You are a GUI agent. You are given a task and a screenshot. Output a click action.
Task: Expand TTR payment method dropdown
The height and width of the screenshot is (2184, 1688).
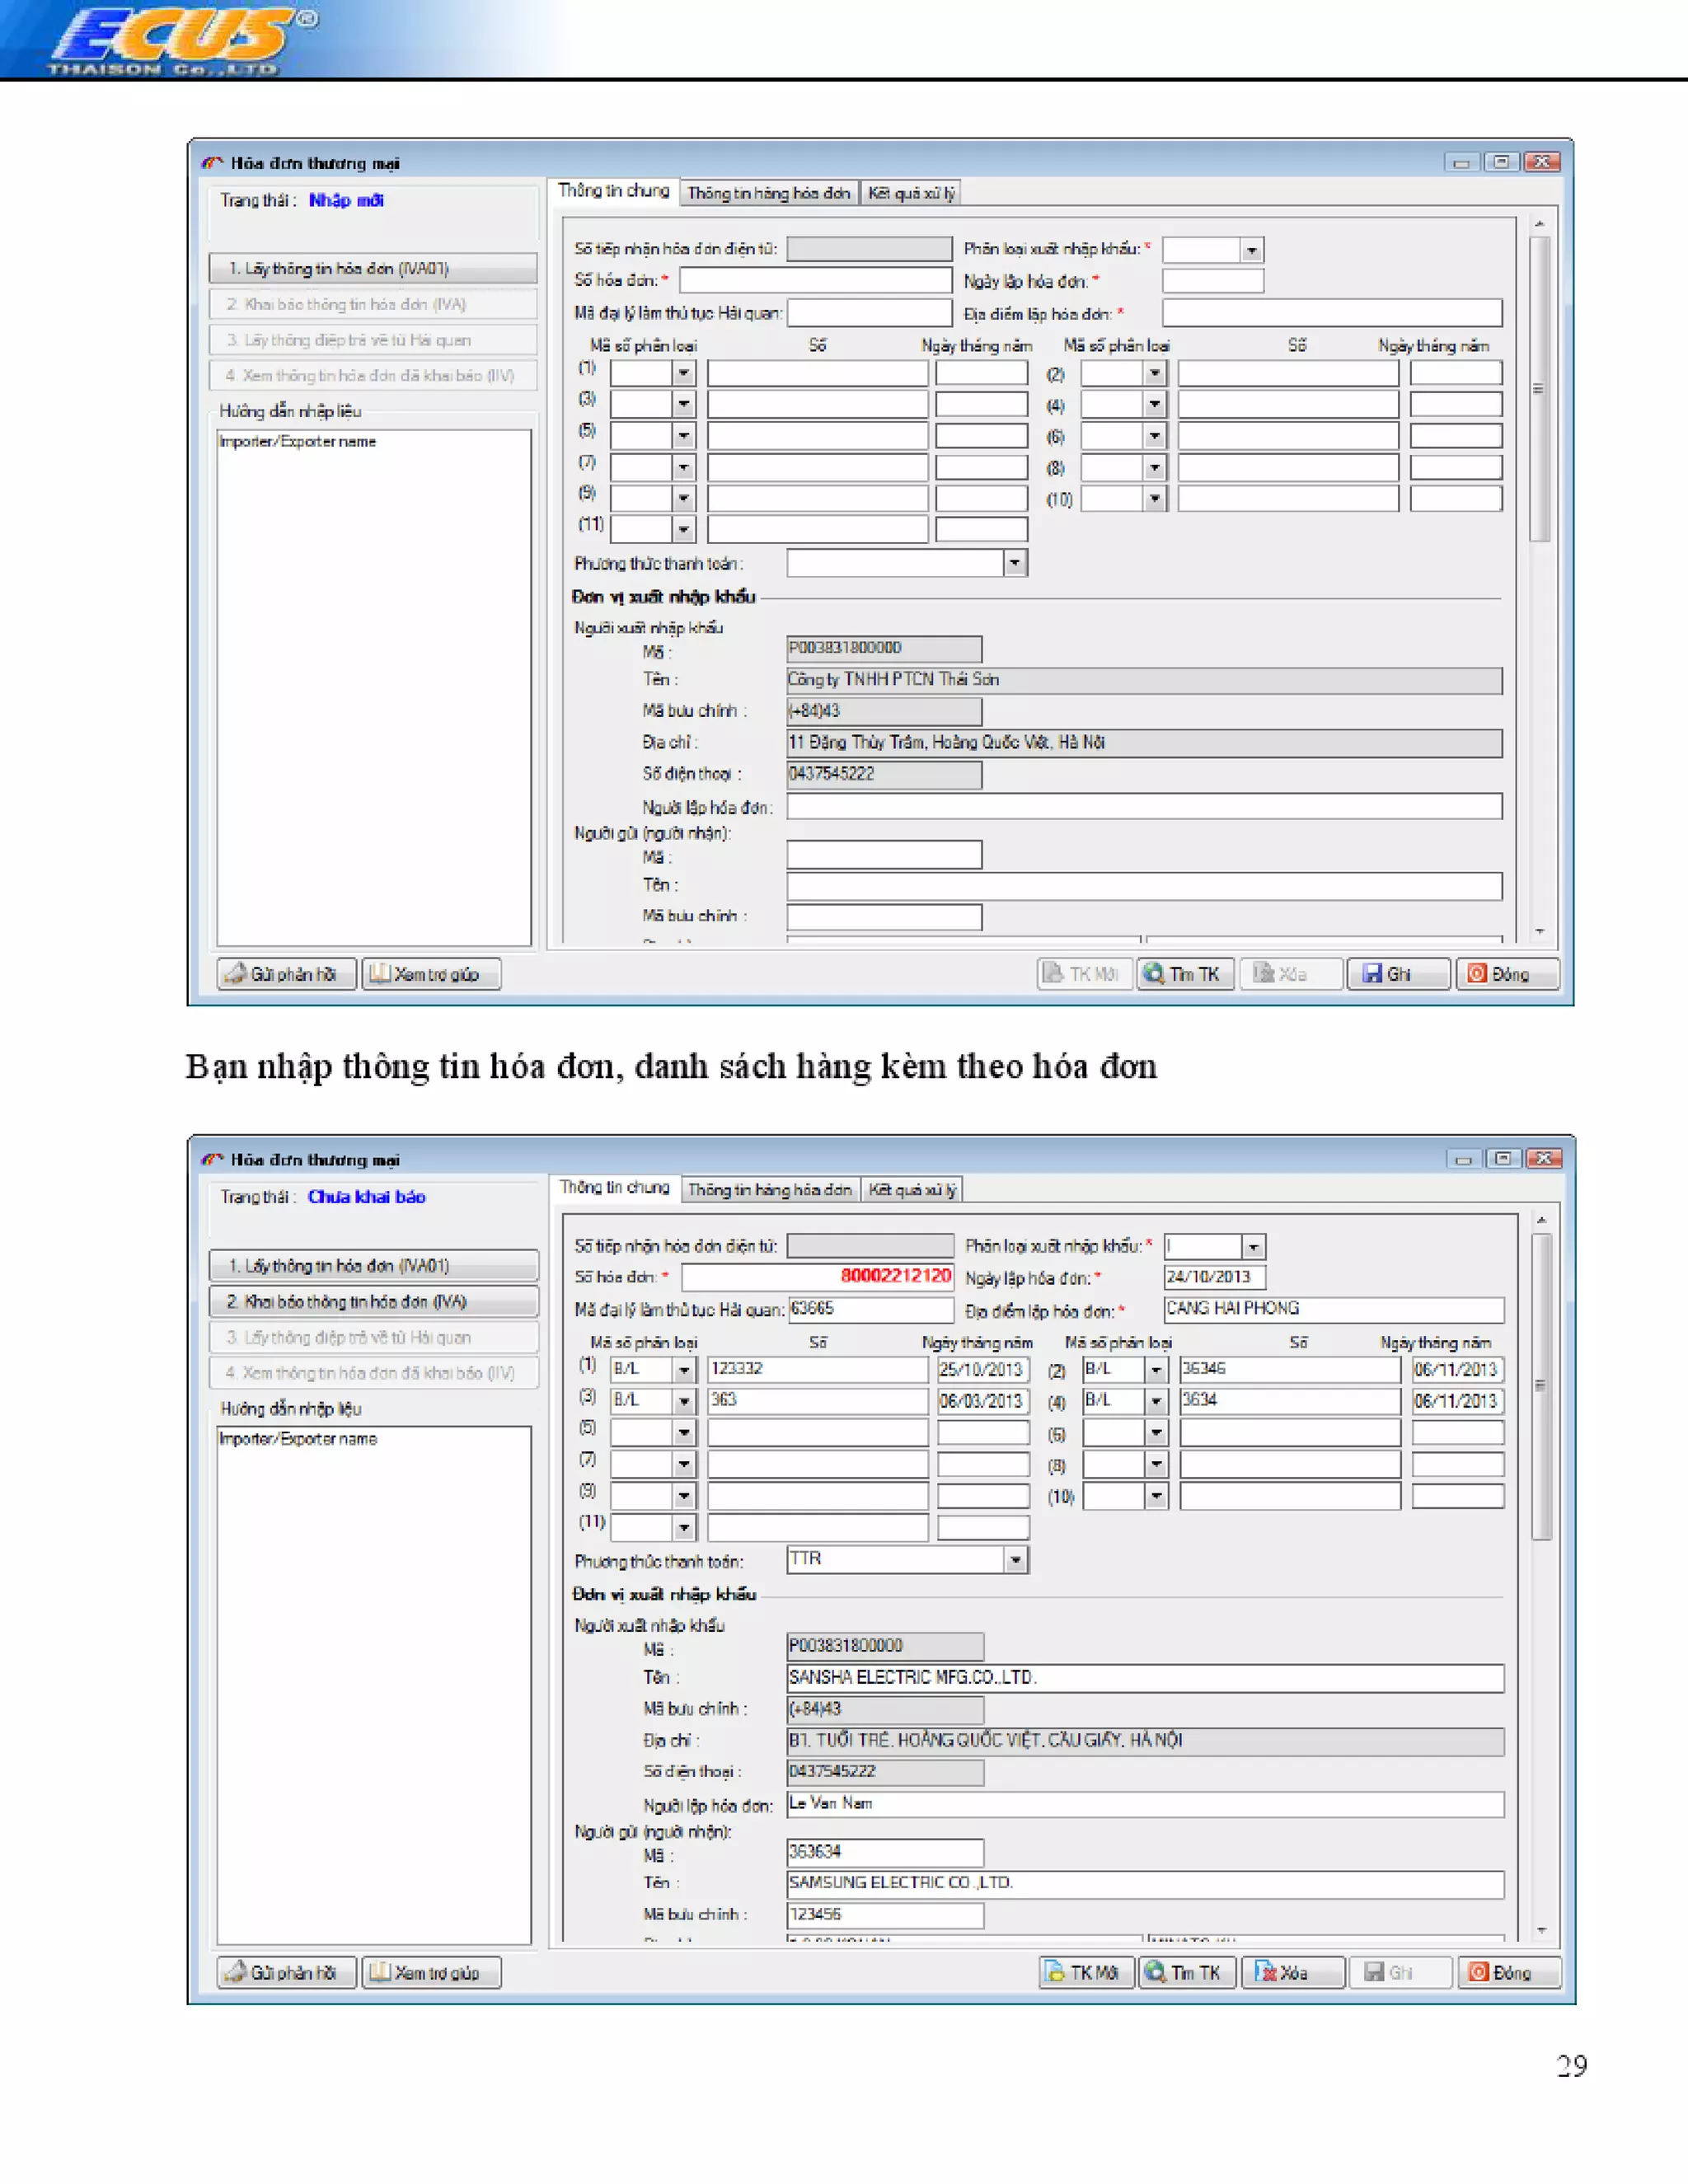point(1015,1559)
